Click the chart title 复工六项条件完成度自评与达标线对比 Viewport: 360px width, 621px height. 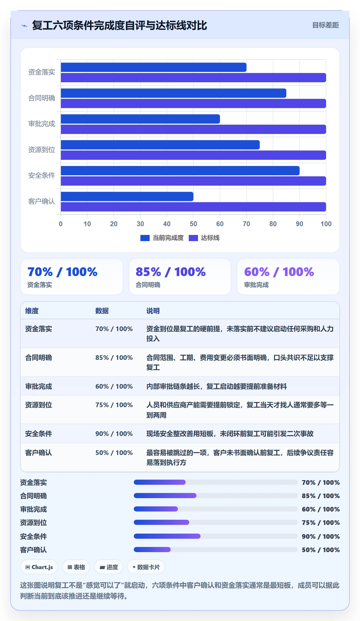(120, 25)
